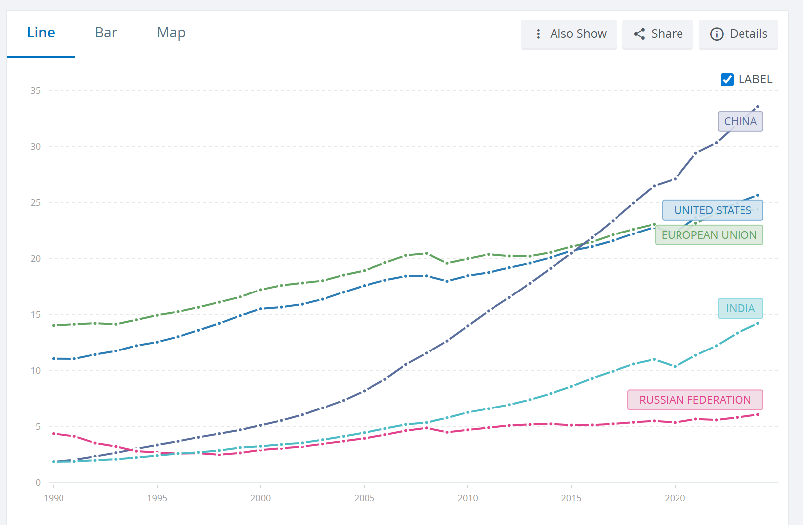The width and height of the screenshot is (803, 525).
Task: Open the Details button text
Action: [748, 34]
